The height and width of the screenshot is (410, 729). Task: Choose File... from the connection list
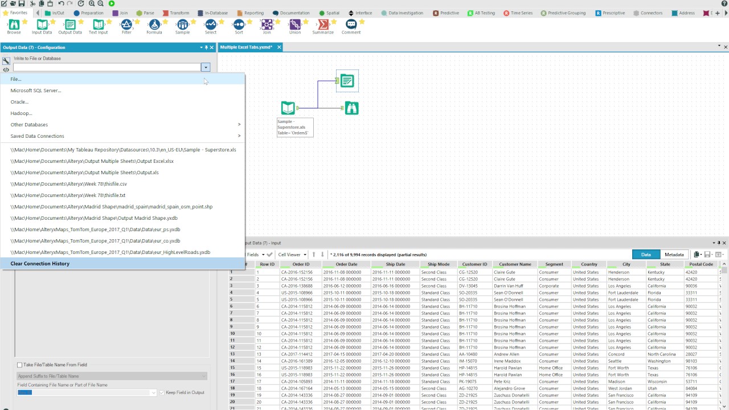pyautogui.click(x=122, y=79)
